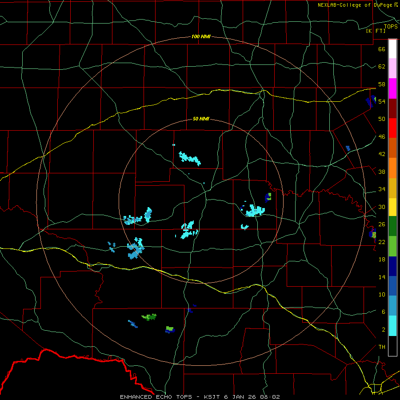400x400 pixels.
Task: Click the 50 NMI range ring label
Action: (201, 119)
